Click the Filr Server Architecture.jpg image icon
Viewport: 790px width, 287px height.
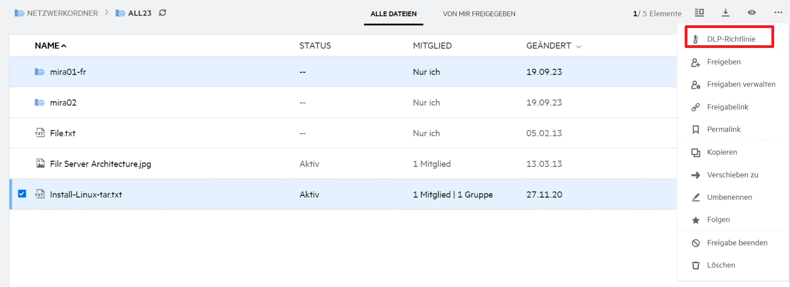[40, 163]
